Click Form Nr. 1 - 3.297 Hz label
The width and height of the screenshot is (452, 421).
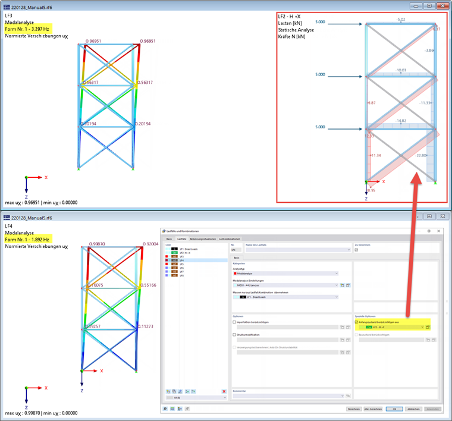(x=27, y=29)
